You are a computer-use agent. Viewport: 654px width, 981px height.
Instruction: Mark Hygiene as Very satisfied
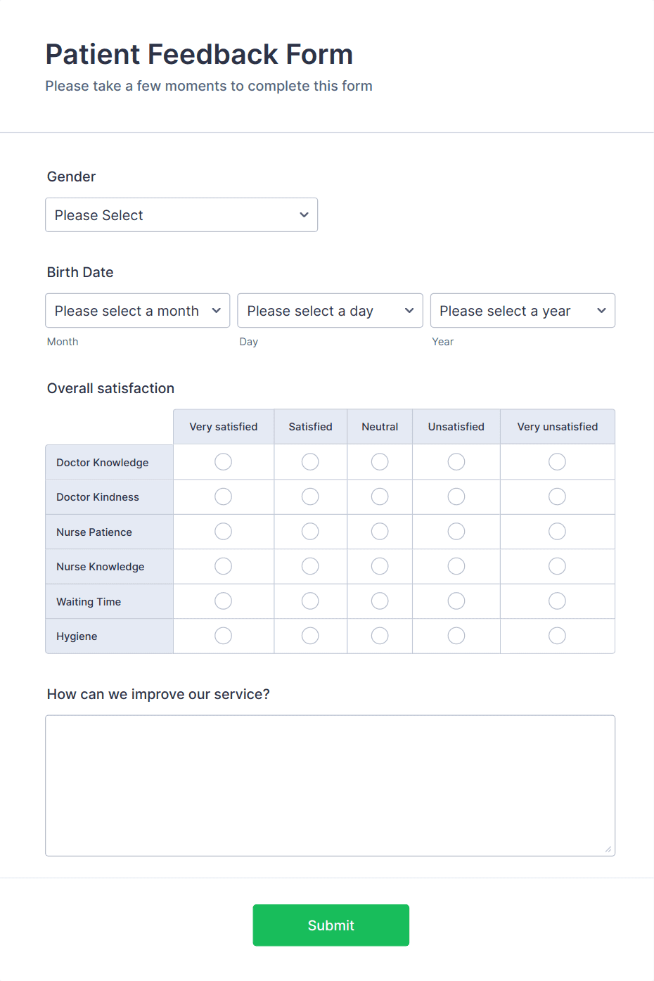[223, 635]
